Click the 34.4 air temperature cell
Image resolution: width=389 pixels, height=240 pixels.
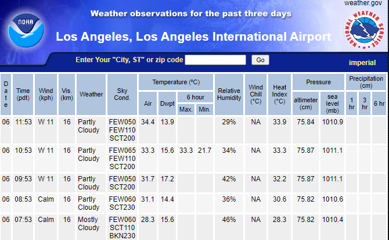point(148,121)
